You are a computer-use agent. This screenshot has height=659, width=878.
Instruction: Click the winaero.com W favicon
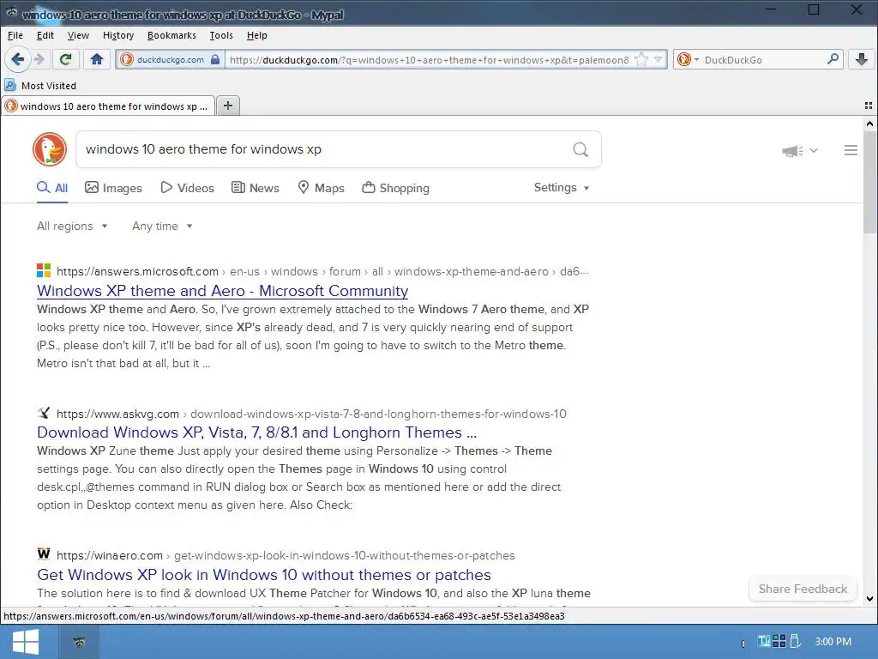point(44,555)
